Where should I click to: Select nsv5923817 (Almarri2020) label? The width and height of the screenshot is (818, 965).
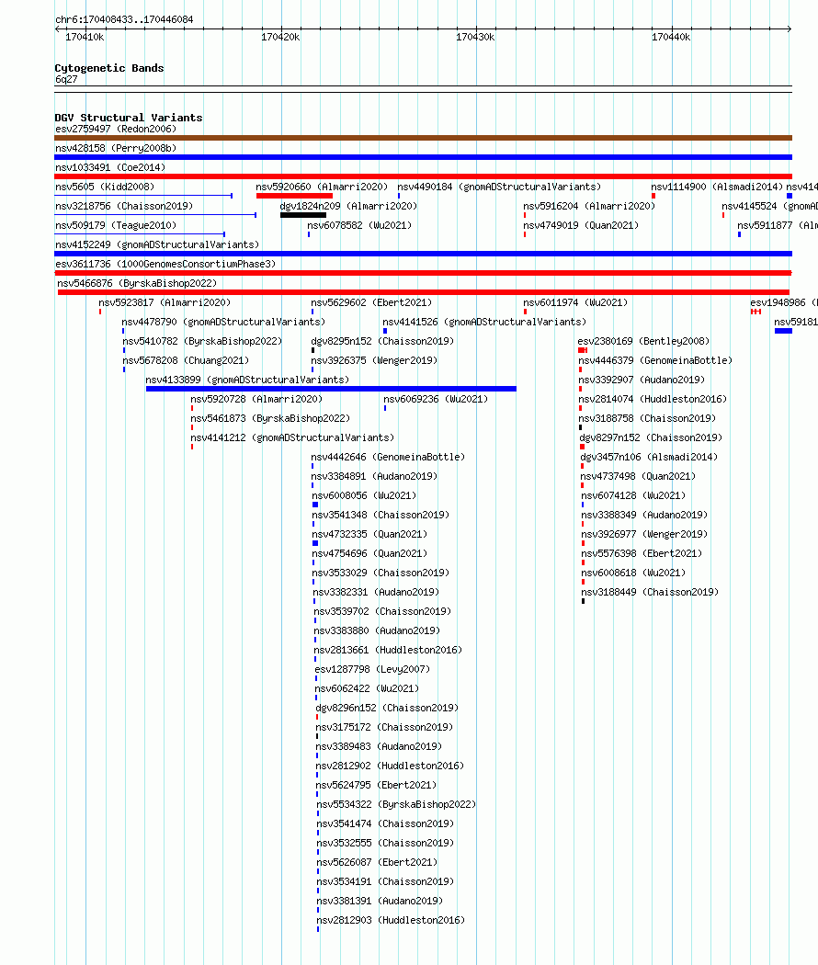click(x=165, y=302)
